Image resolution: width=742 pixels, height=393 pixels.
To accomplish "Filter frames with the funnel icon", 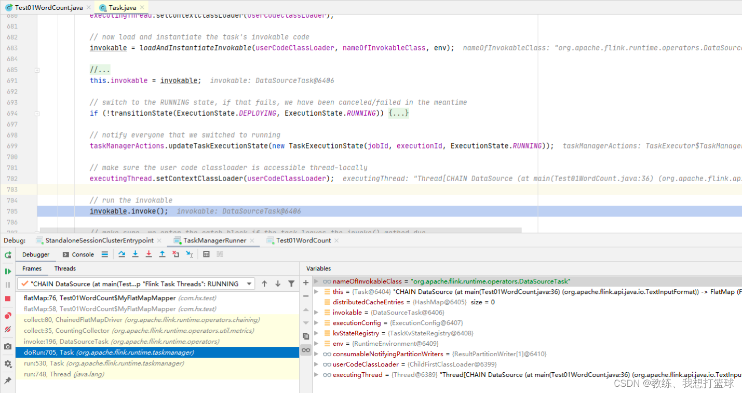I will 291,283.
